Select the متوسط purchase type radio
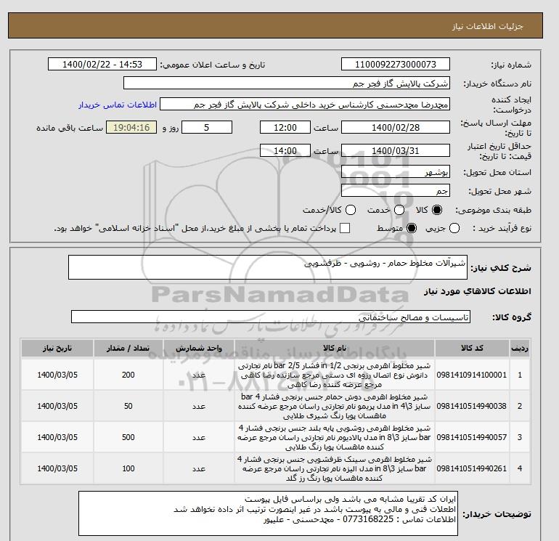Image resolution: width=559 pixels, height=541 pixels. point(412,228)
